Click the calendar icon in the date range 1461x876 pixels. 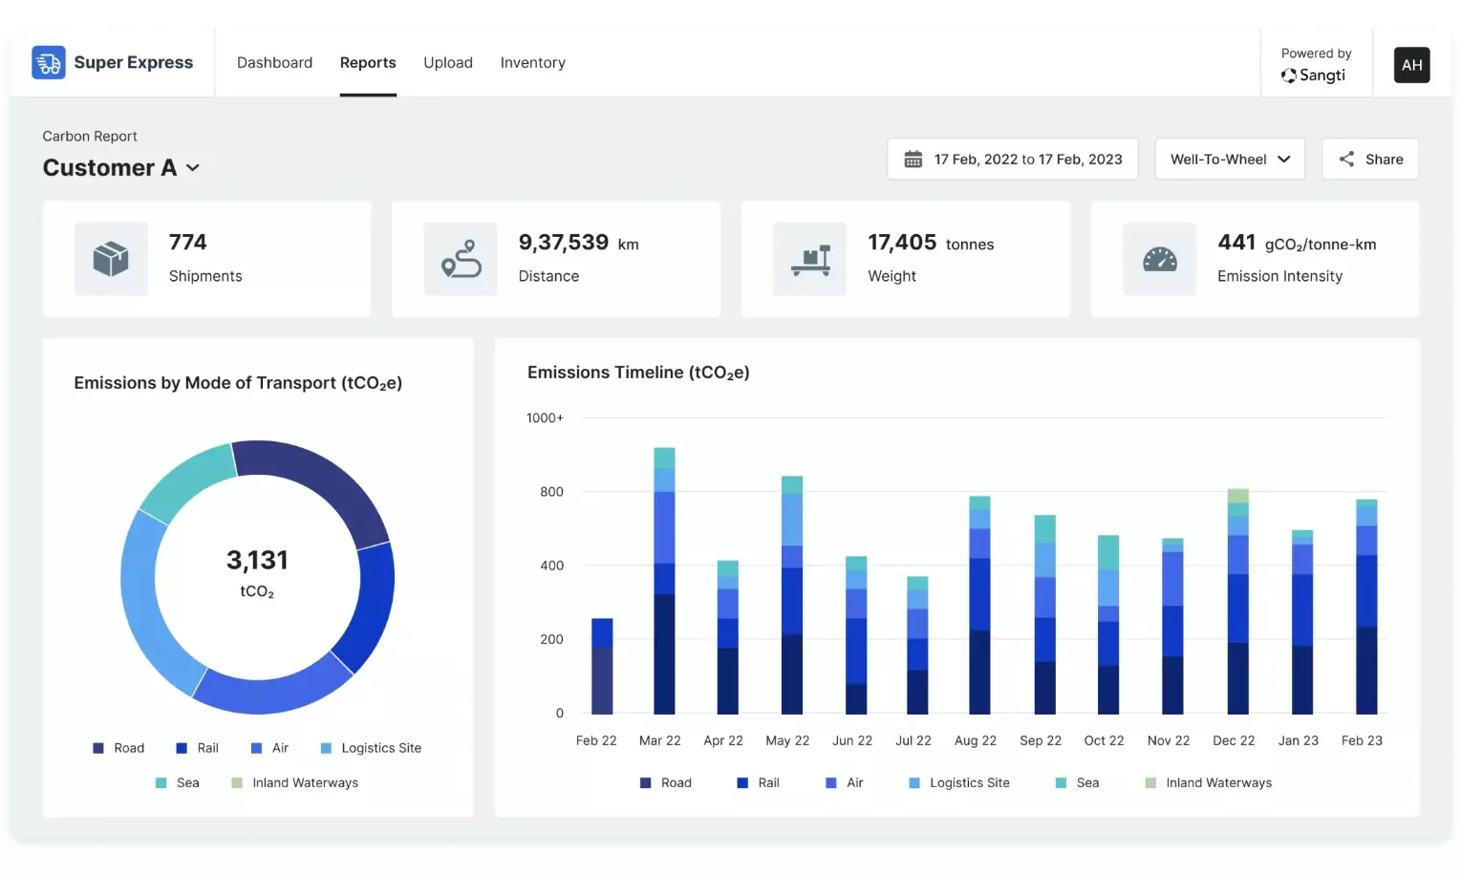coord(913,159)
